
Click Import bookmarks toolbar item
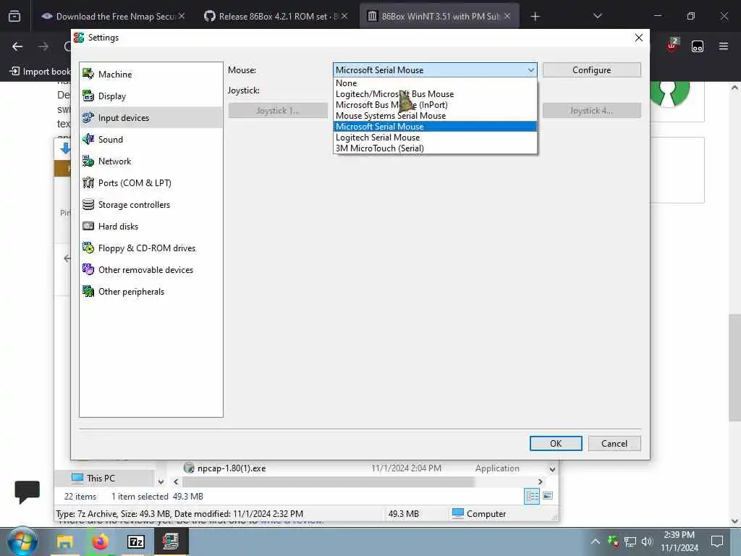pyautogui.click(x=40, y=72)
